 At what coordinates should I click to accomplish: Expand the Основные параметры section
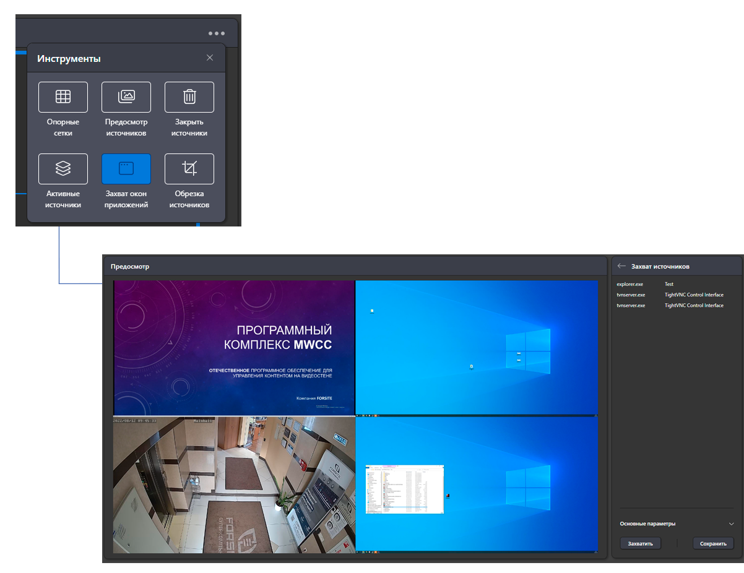click(x=677, y=523)
